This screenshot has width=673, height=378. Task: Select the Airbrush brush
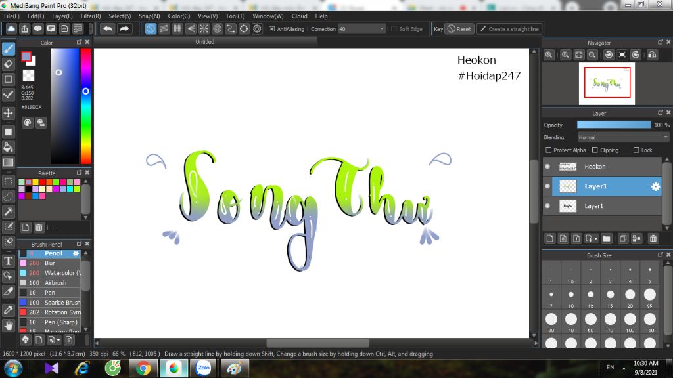click(x=50, y=283)
